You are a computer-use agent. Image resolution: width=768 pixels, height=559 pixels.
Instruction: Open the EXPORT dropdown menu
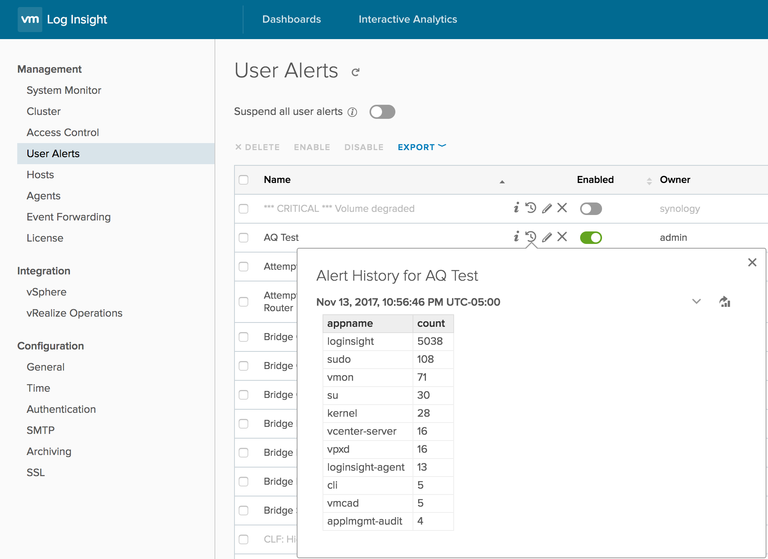tap(422, 147)
